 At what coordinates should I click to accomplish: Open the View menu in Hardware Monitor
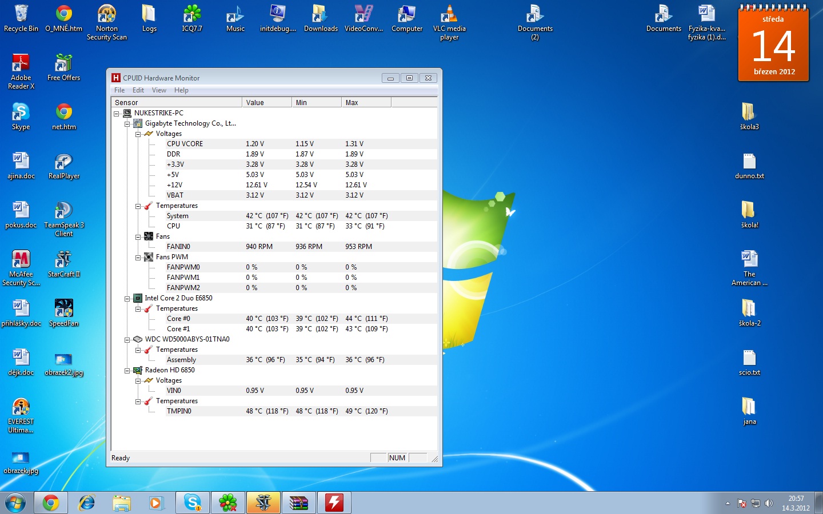click(x=159, y=90)
